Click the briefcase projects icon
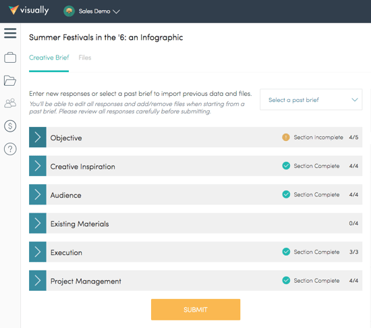 10,57
